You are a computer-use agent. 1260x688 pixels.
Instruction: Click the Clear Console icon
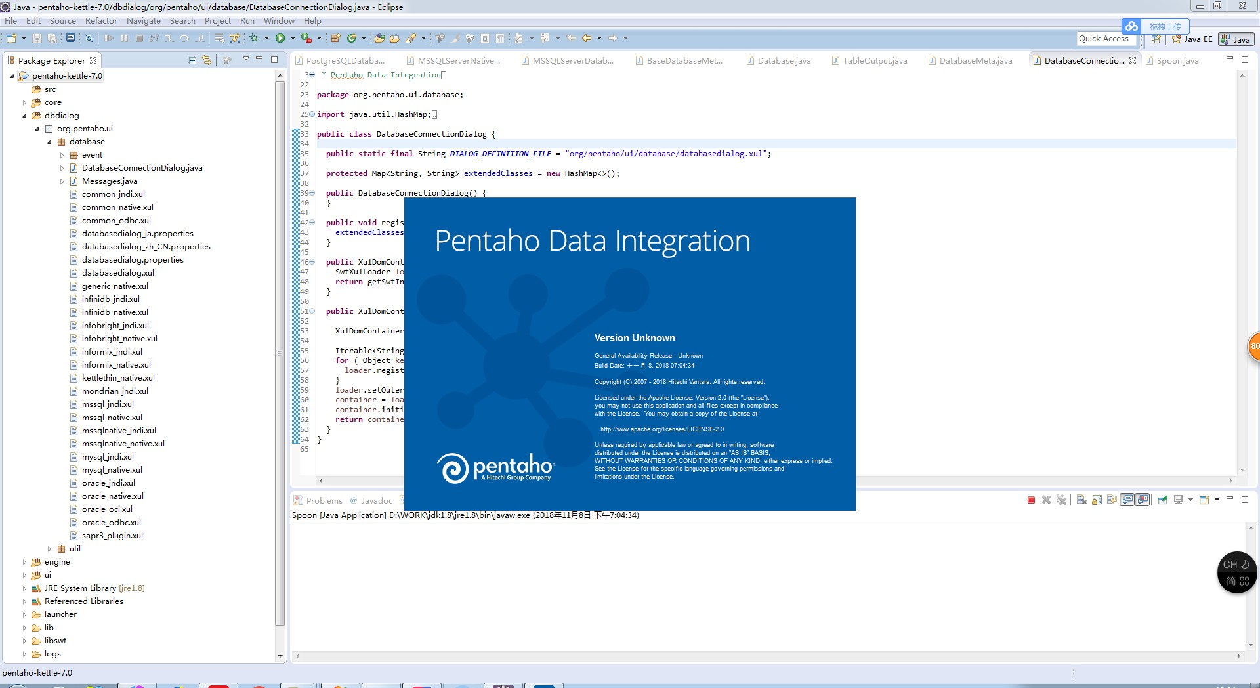(1081, 500)
